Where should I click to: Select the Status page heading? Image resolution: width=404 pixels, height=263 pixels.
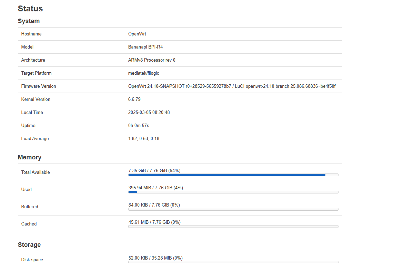click(x=30, y=9)
